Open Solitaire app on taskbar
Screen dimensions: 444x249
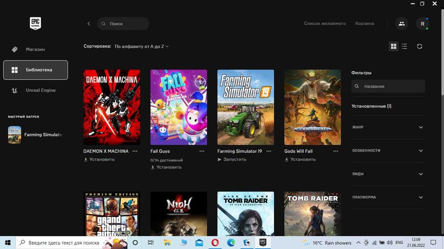point(246,242)
